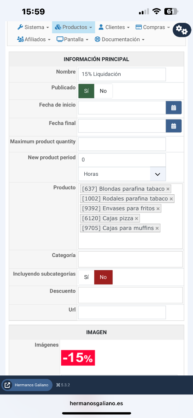Open the Sistema dropdown menu
193x418 pixels.
point(33,27)
